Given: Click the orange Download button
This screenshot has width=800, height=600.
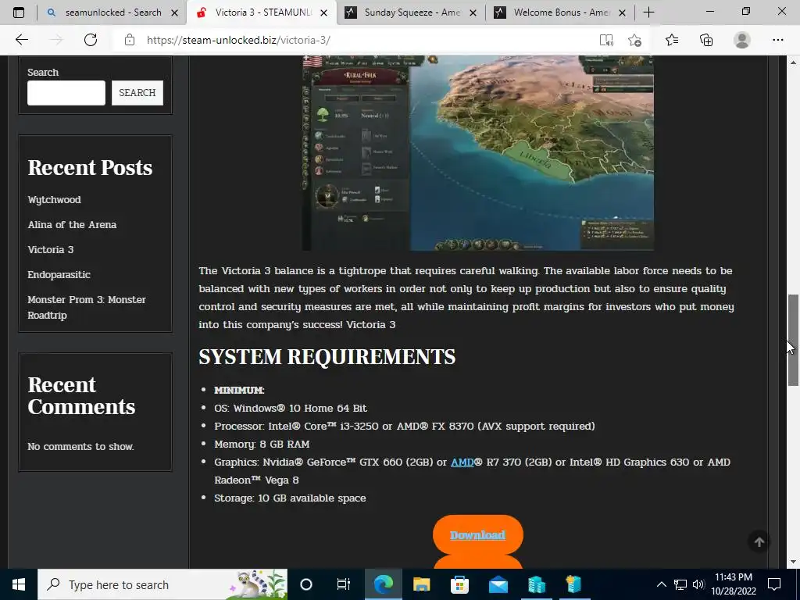Looking at the screenshot, I should click(478, 534).
